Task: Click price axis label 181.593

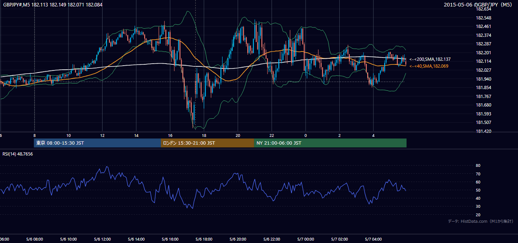Action: pos(483,114)
